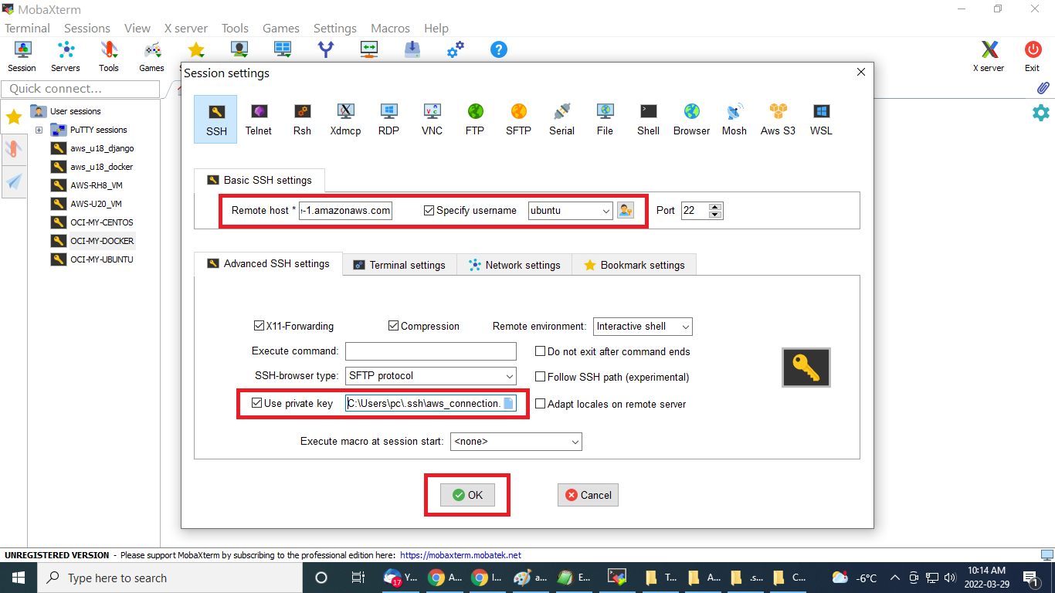Image resolution: width=1055 pixels, height=593 pixels.
Task: Select the WSL session icon
Action: point(821,119)
